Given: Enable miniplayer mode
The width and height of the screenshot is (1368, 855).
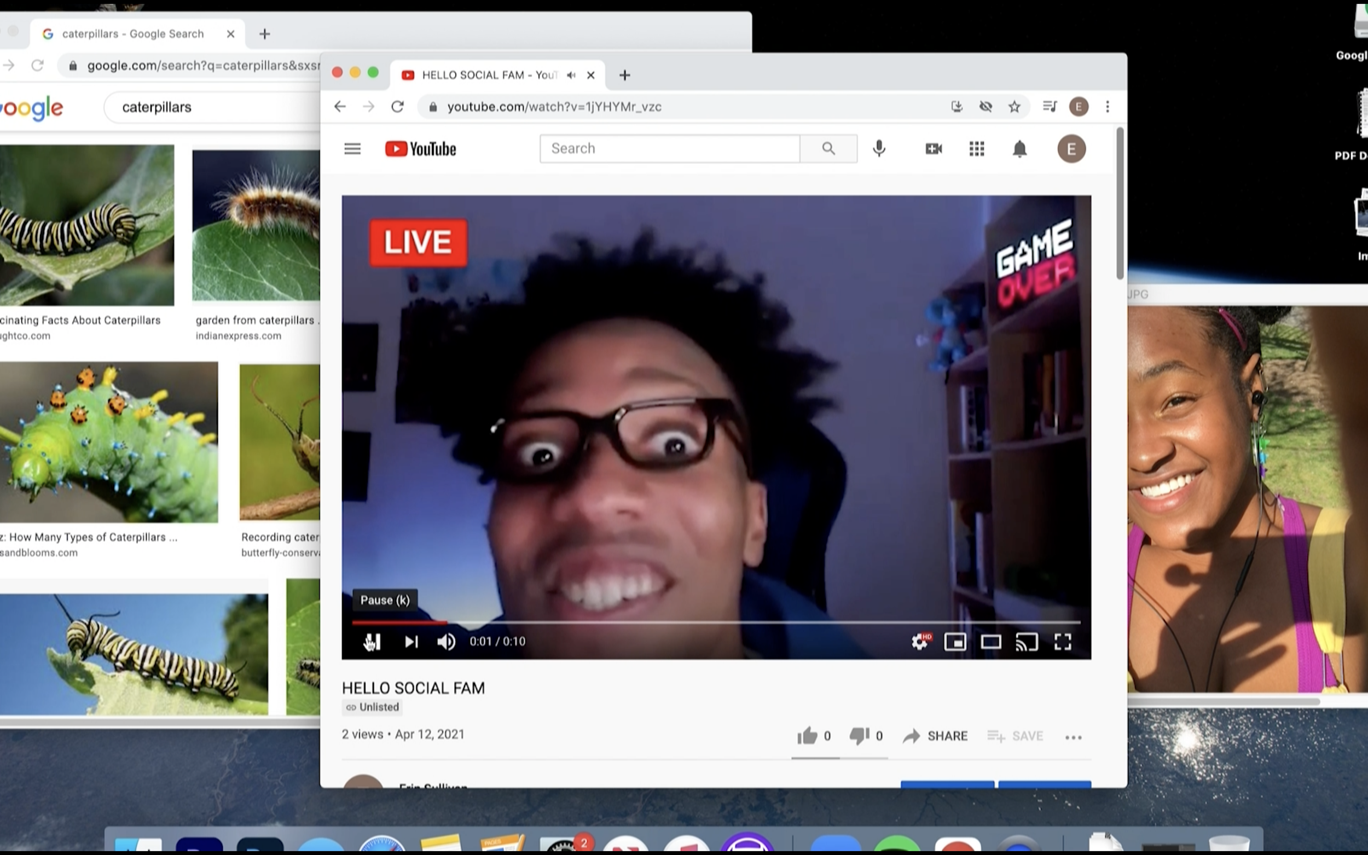Looking at the screenshot, I should pyautogui.click(x=955, y=642).
